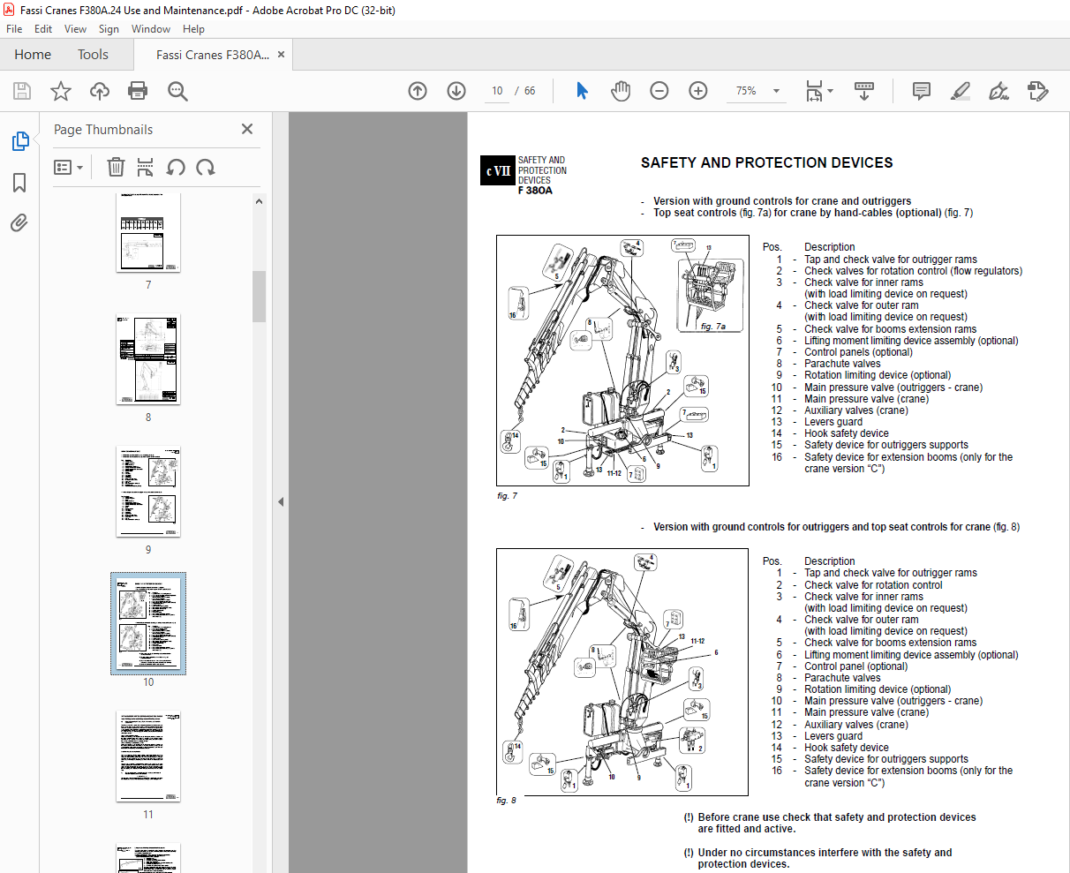This screenshot has height=873, width=1070.
Task: Click the upload to cloud icon
Action: click(100, 91)
